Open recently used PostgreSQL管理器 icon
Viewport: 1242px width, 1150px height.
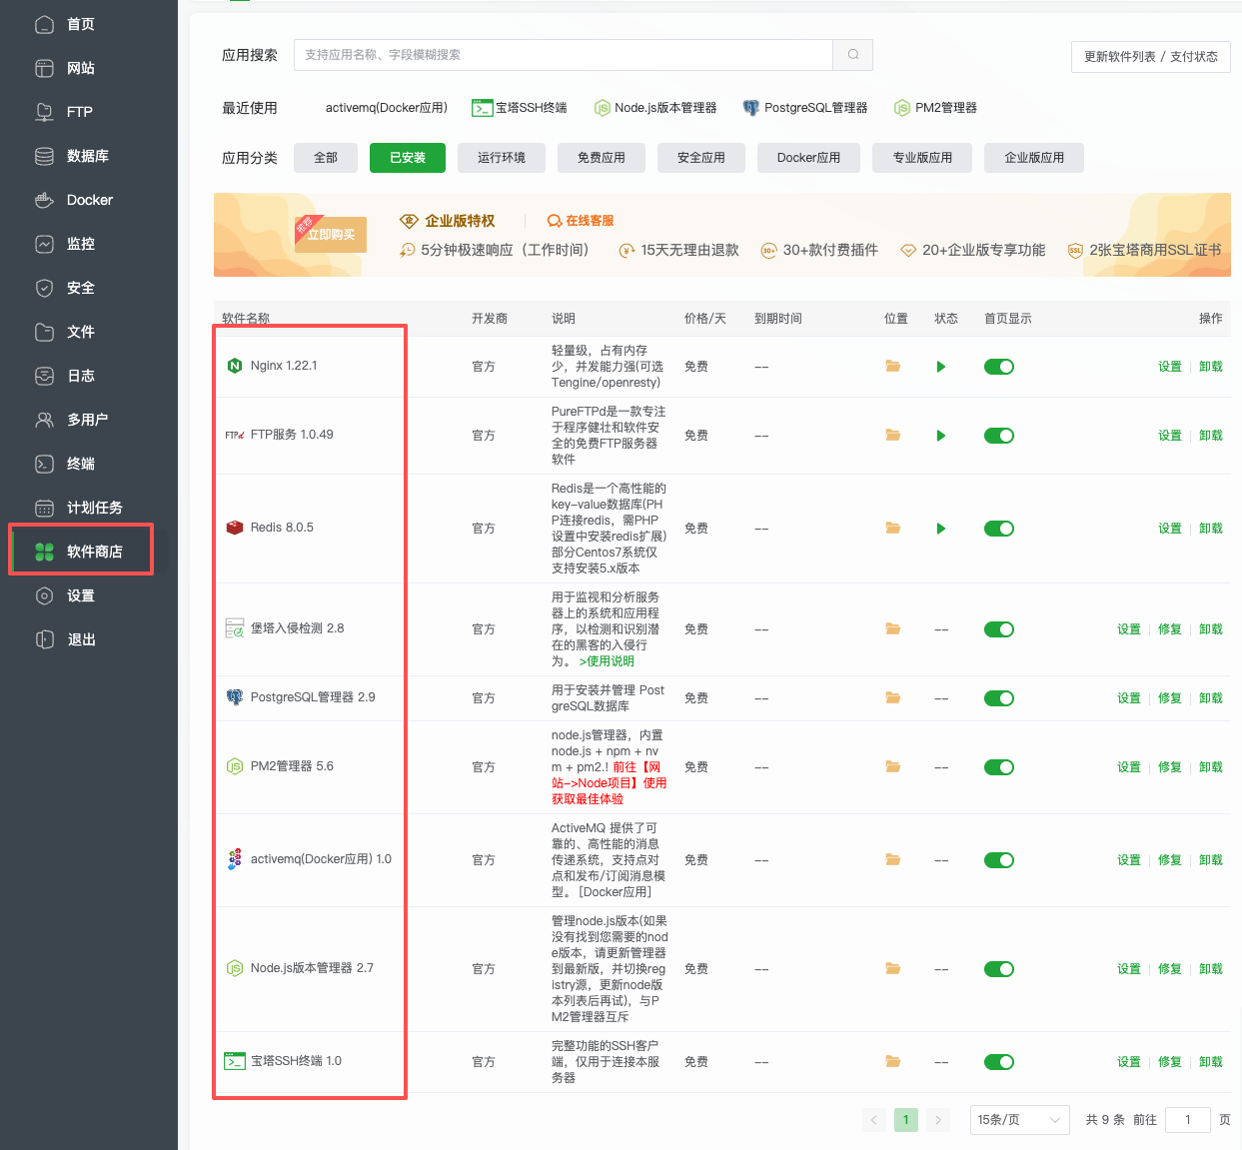751,108
